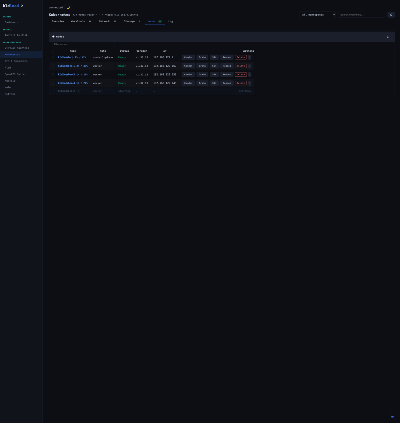Image resolution: width=400 pixels, height=423 pixels.
Task: Open the all namespaces dropdown
Action: (x=317, y=15)
